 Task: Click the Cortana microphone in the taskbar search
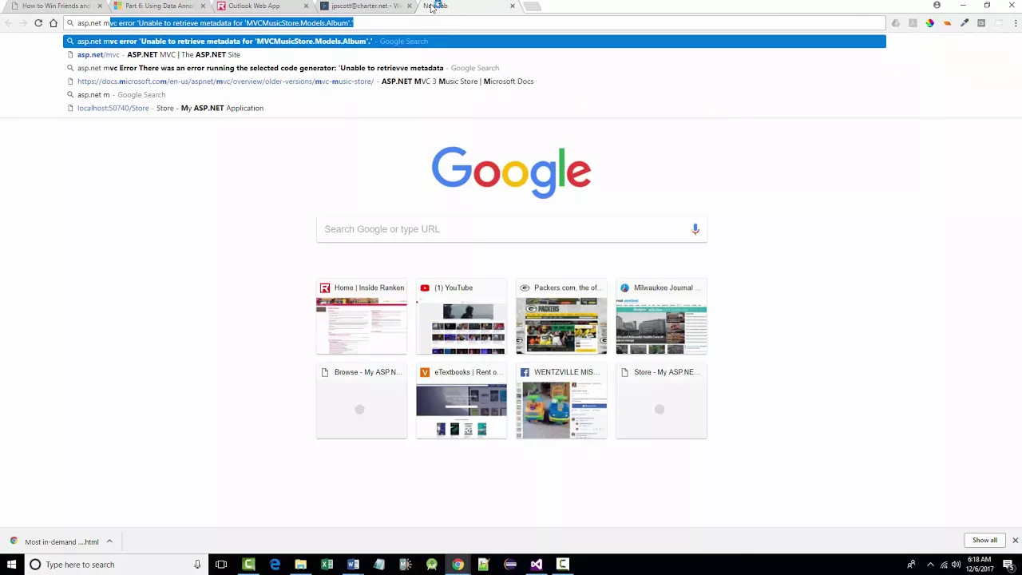(197, 565)
